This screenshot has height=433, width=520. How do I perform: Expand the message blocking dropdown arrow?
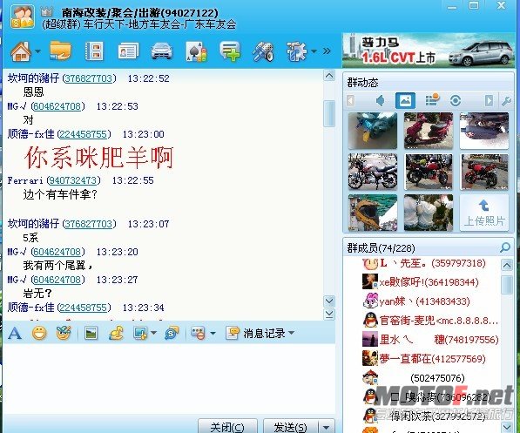(213, 333)
